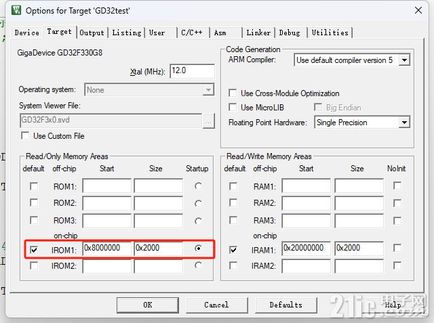Click the System Viewer File browse button
The height and width of the screenshot is (323, 434).
pyautogui.click(x=209, y=121)
